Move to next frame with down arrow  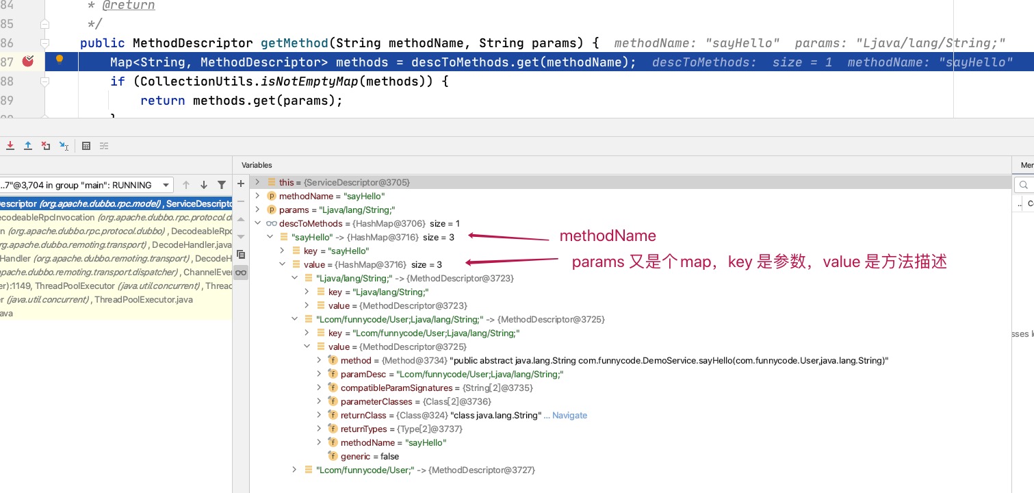pyautogui.click(x=204, y=185)
